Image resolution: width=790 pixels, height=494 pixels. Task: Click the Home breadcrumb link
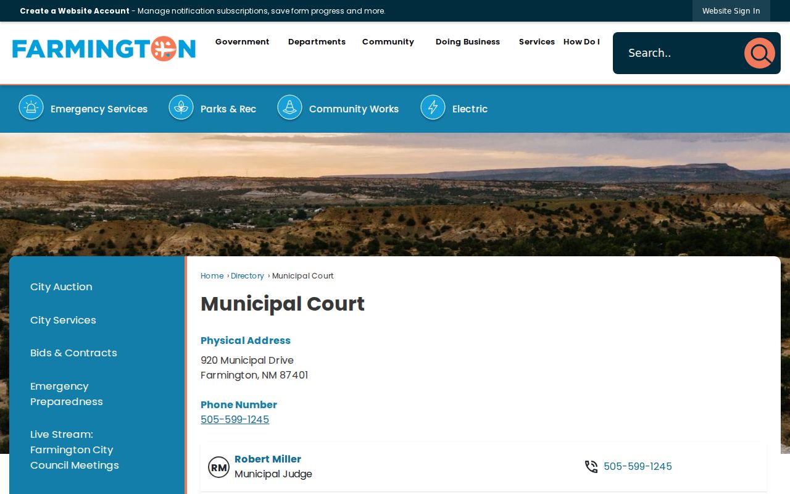(212, 276)
